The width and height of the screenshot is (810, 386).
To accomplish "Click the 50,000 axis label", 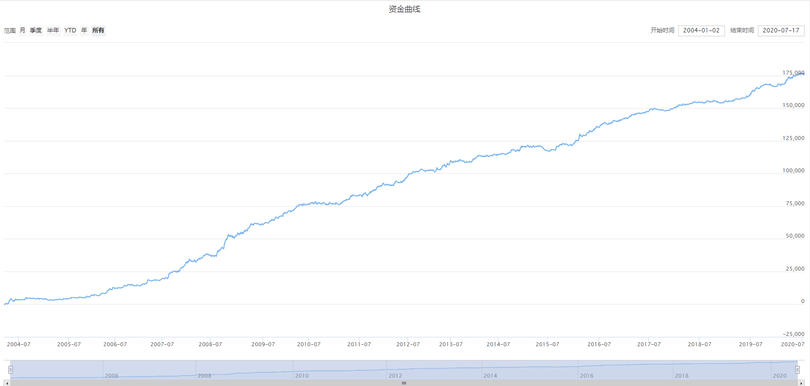I will pyautogui.click(x=795, y=236).
